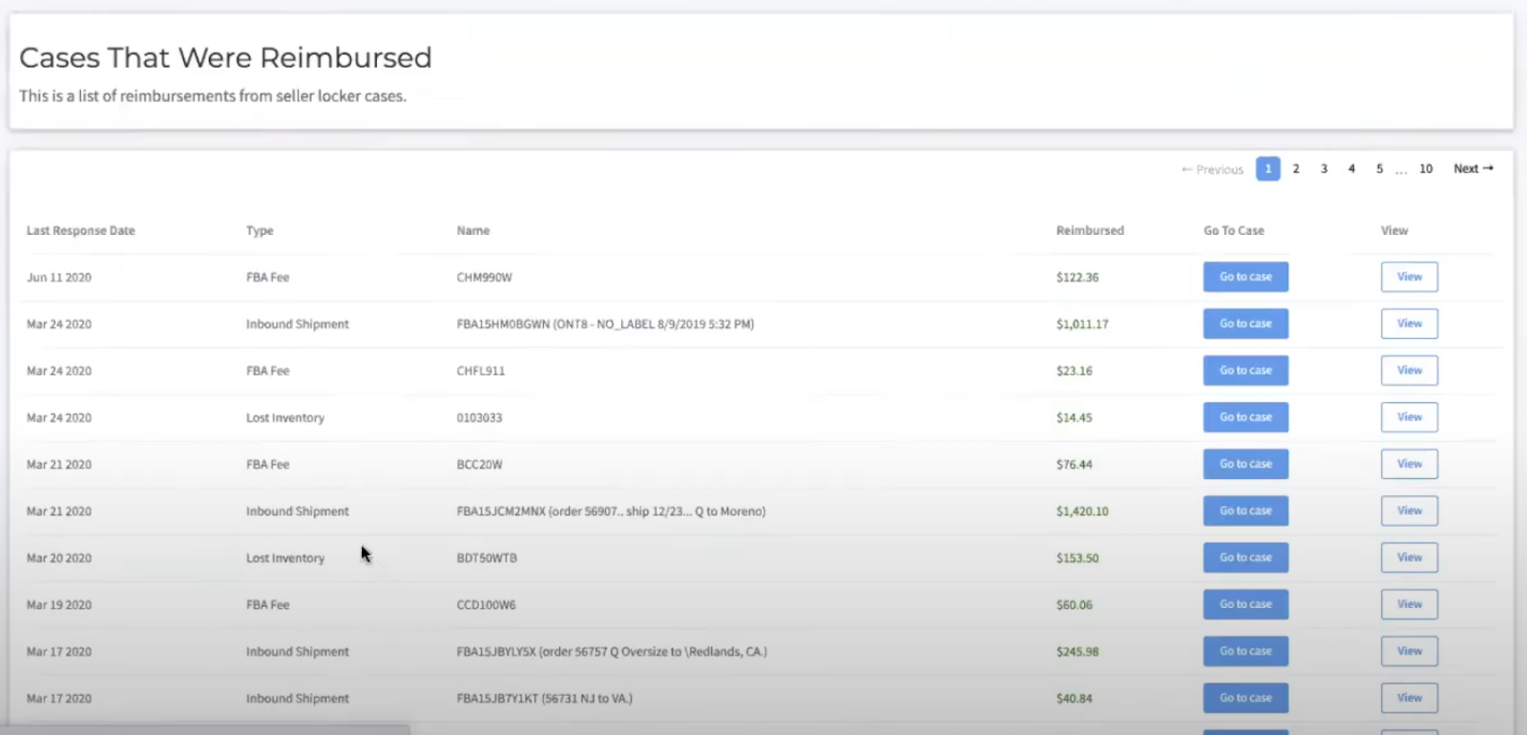Open case for Lost Inventory 0103033
This screenshot has height=735, width=1527.
click(x=1245, y=417)
